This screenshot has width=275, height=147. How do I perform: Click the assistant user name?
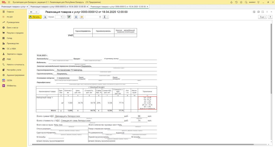(x=252, y=2)
